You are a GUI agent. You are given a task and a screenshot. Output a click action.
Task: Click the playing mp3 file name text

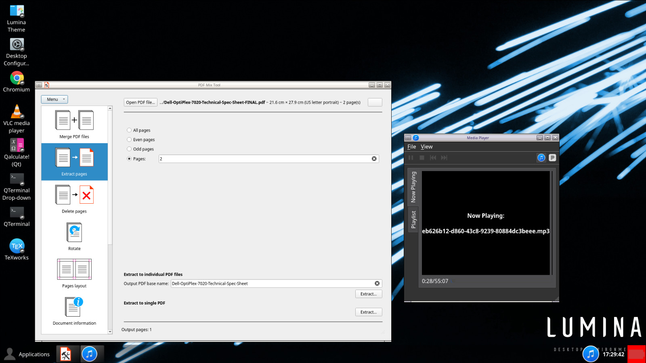486,231
